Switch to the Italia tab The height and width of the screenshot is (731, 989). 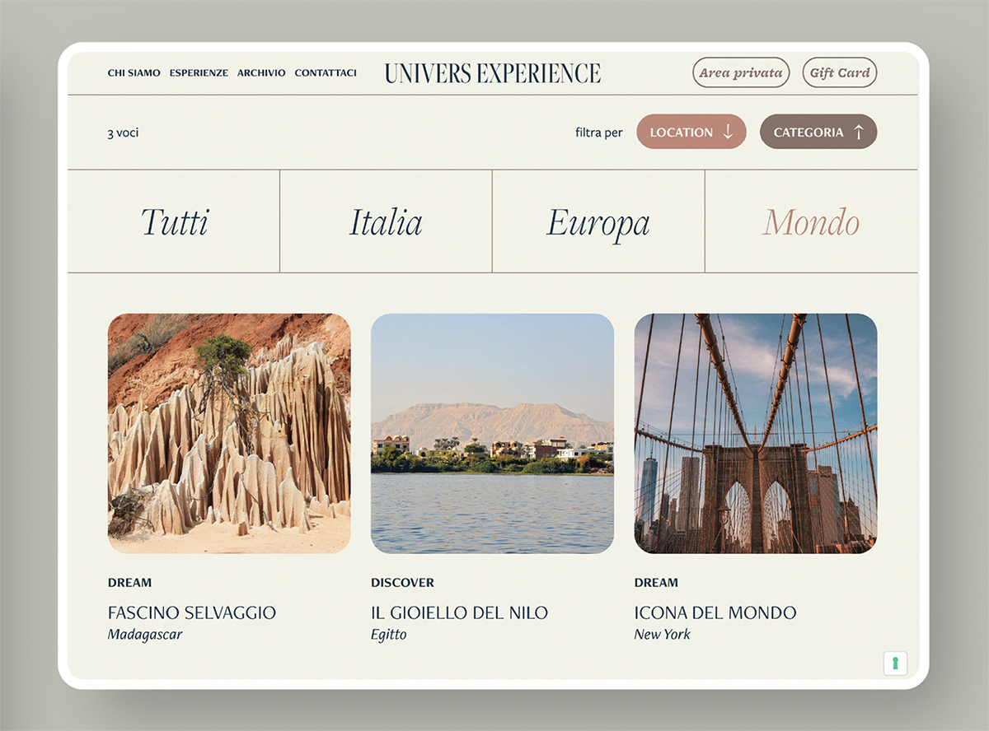point(386,221)
